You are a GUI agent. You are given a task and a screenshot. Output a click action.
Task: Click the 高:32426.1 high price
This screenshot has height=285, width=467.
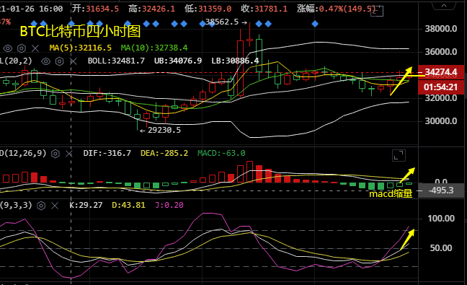coord(152,9)
